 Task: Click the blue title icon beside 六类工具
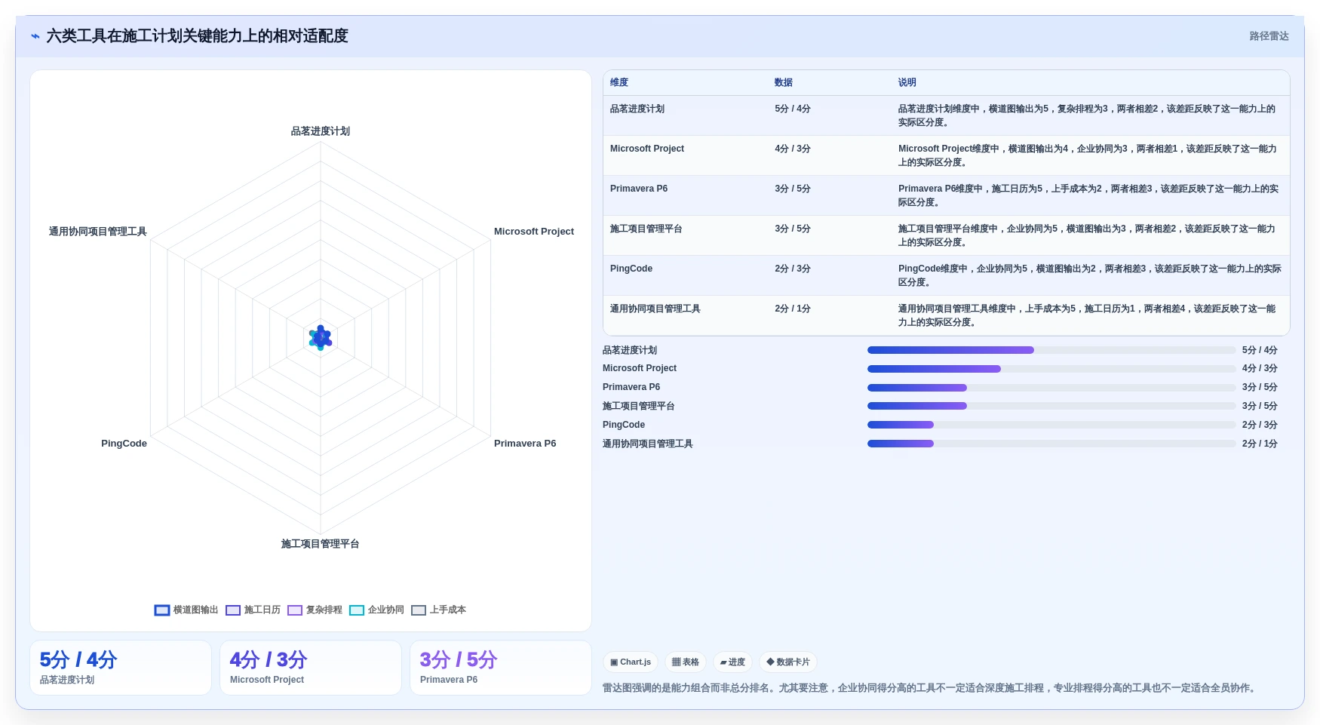click(x=35, y=36)
